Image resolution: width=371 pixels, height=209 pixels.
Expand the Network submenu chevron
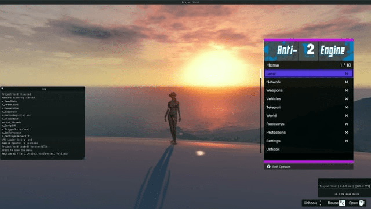click(347, 82)
